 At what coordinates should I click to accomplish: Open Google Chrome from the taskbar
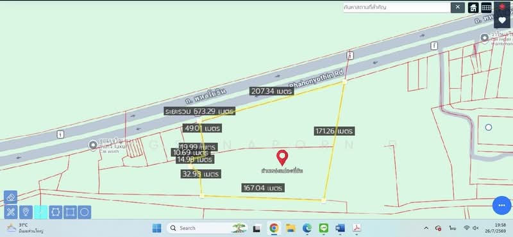click(x=274, y=228)
